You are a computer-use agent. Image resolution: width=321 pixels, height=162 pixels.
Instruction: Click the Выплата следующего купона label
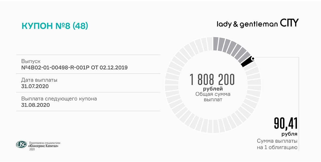(59, 99)
